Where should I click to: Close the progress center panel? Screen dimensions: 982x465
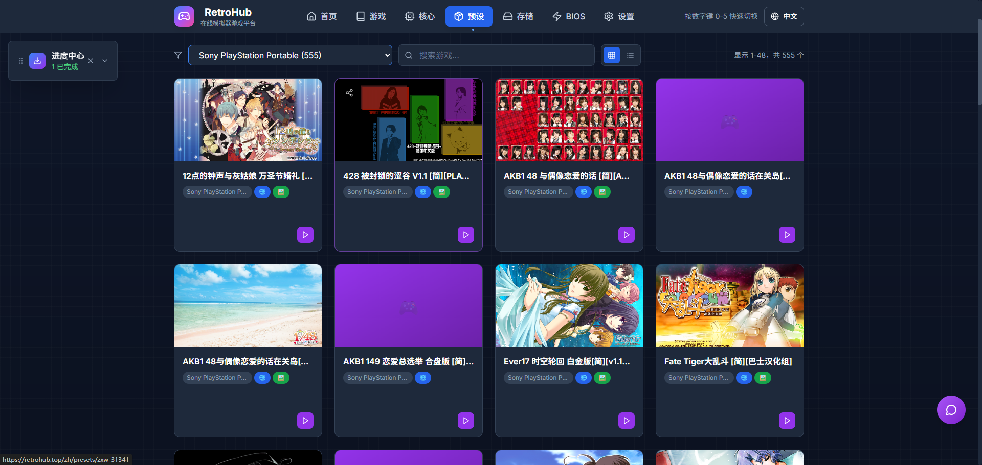coord(91,61)
